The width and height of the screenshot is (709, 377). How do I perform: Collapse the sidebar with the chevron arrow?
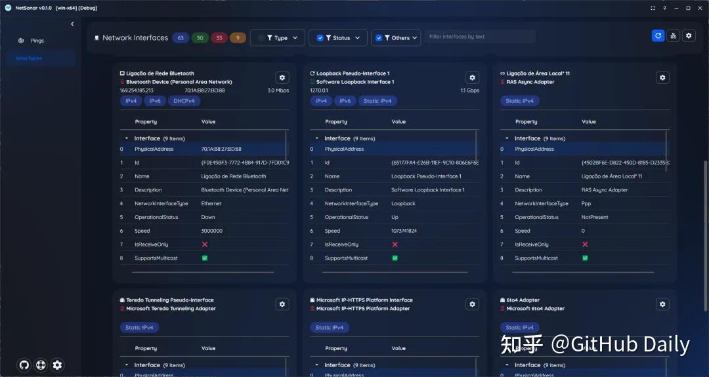[x=72, y=24]
